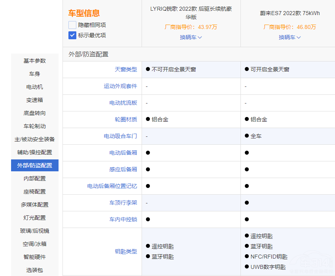The image size is (335, 276).
Task: Open 换辆车 dropdown under 蔚来ES7
Action: 290,37
